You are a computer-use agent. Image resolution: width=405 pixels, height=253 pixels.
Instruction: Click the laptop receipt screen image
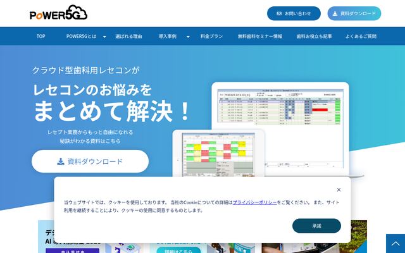(x=280, y=128)
